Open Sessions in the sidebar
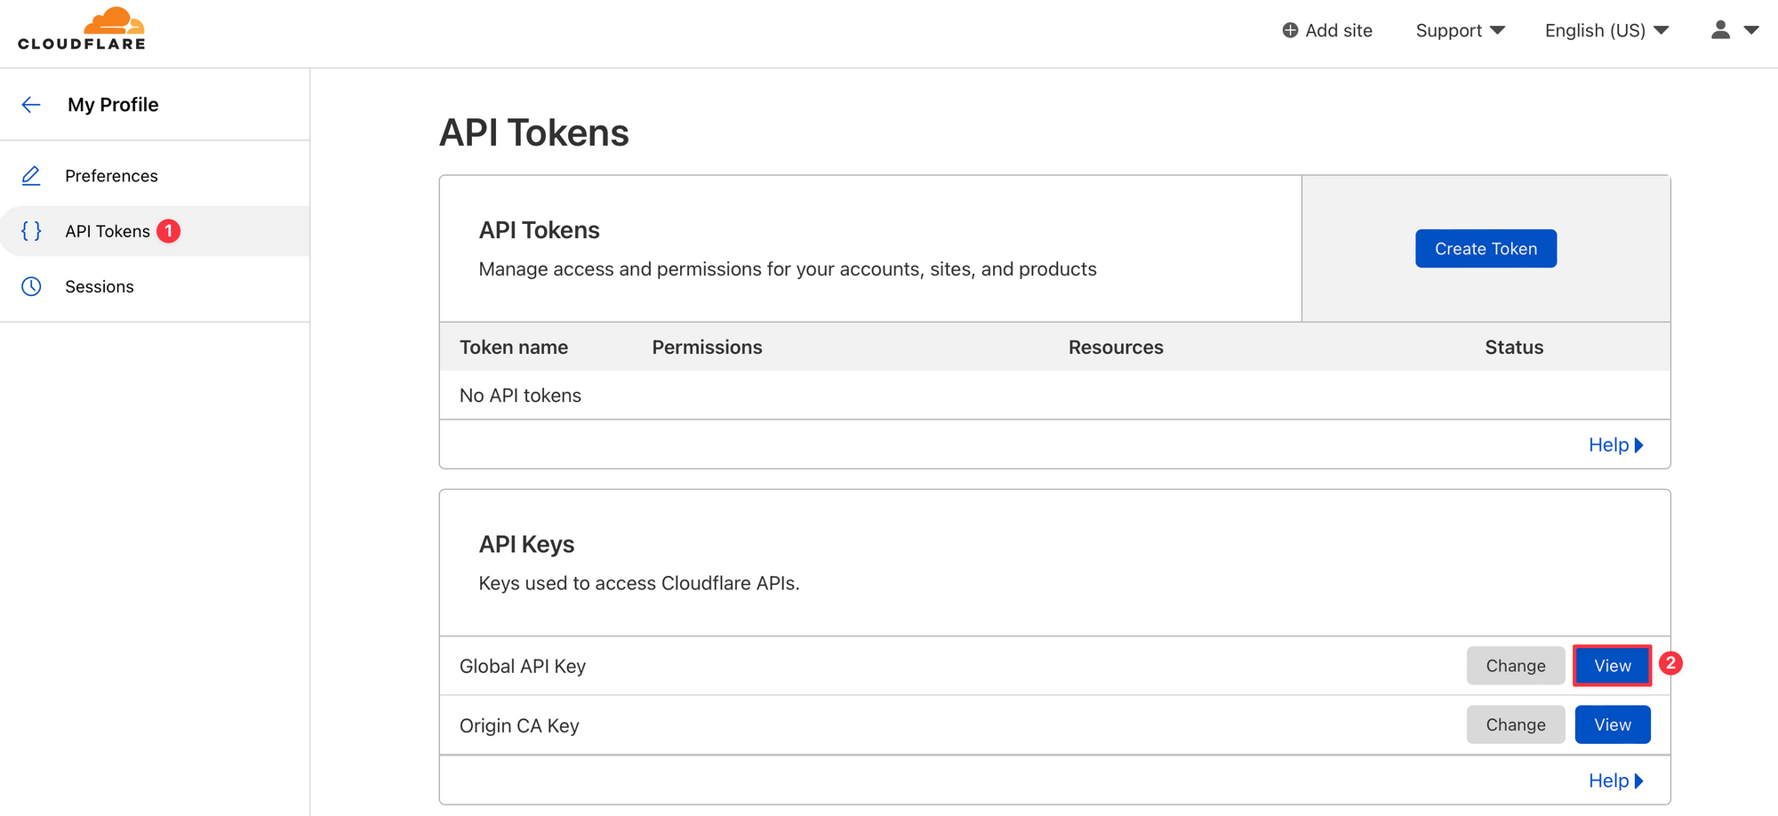The image size is (1778, 816). [100, 286]
